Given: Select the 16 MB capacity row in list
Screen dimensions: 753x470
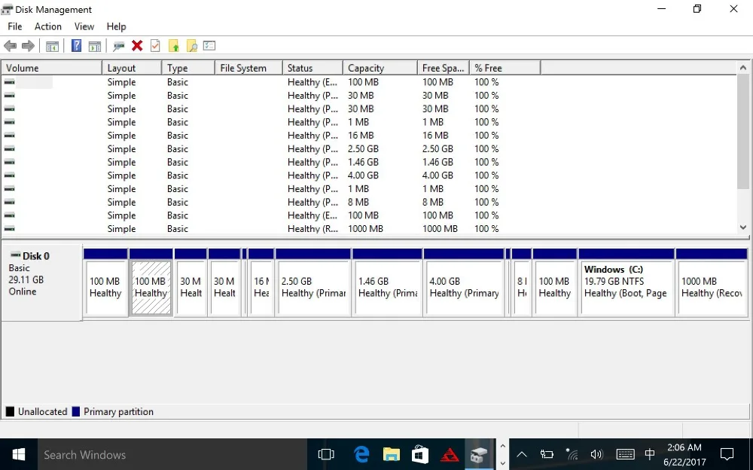Looking at the screenshot, I should (369, 136).
